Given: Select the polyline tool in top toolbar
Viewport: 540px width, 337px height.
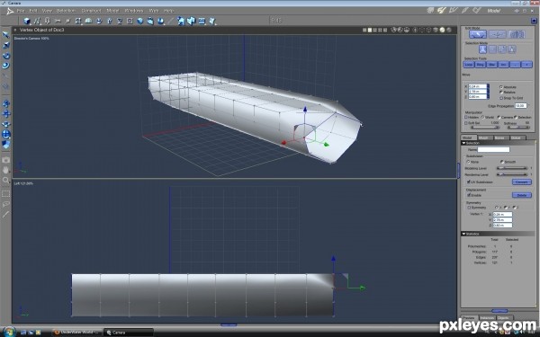Looking at the screenshot, I should [37, 21].
